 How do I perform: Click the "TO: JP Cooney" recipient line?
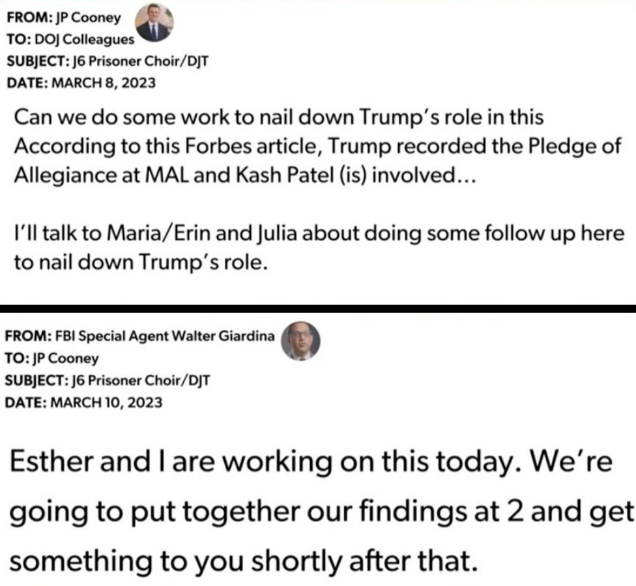51,358
